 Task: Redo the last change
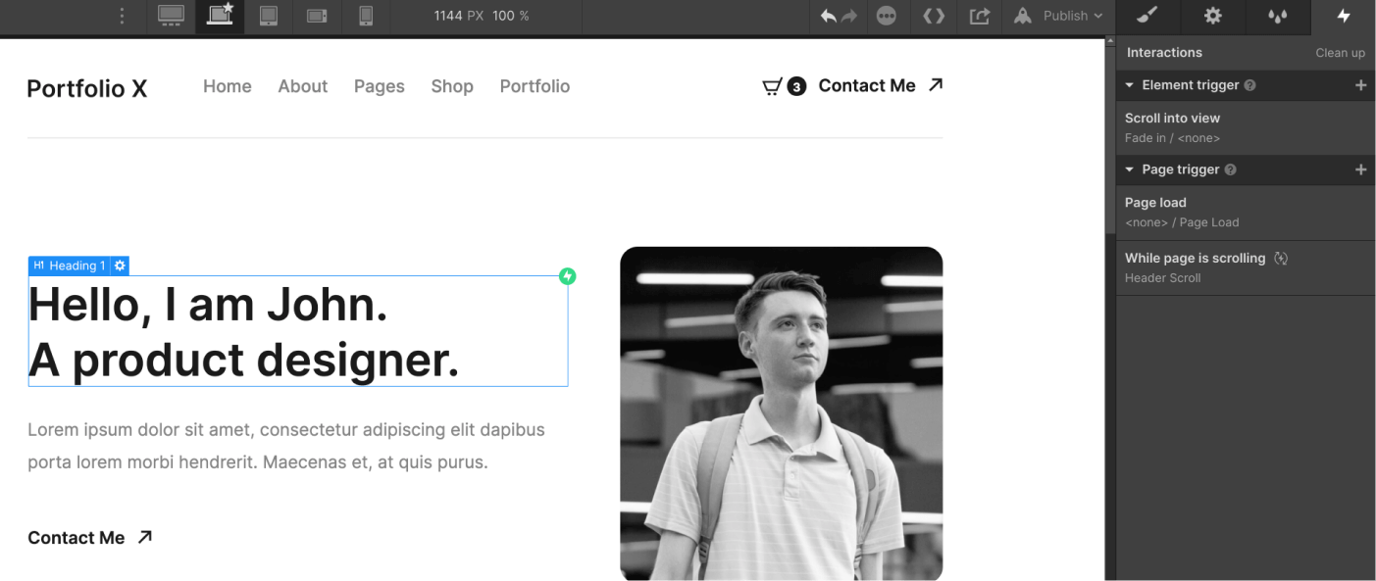(x=851, y=16)
